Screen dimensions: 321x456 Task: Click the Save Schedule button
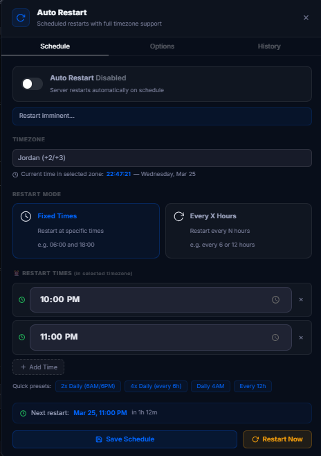[x=125, y=439]
